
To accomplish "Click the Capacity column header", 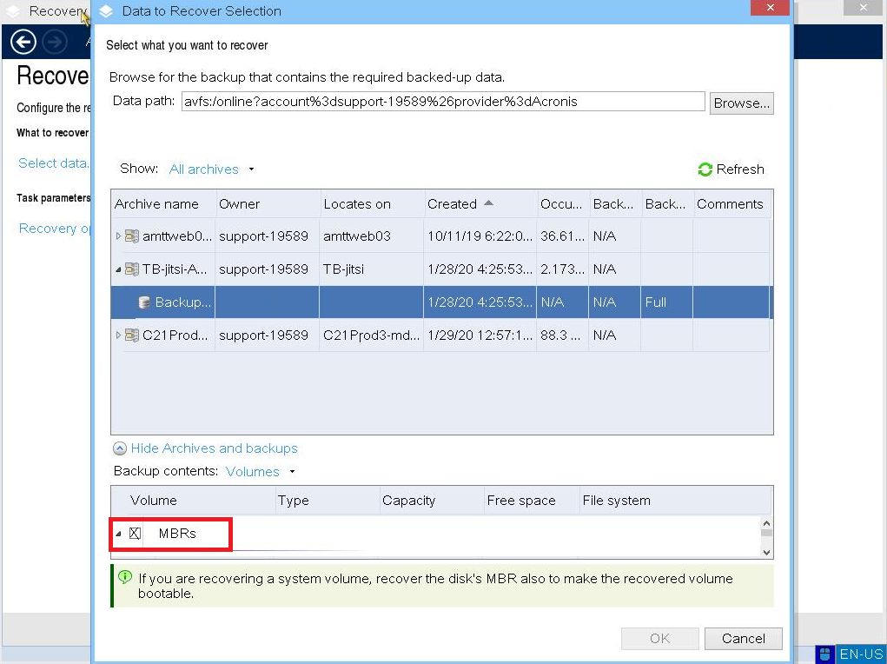I will click(x=432, y=501).
